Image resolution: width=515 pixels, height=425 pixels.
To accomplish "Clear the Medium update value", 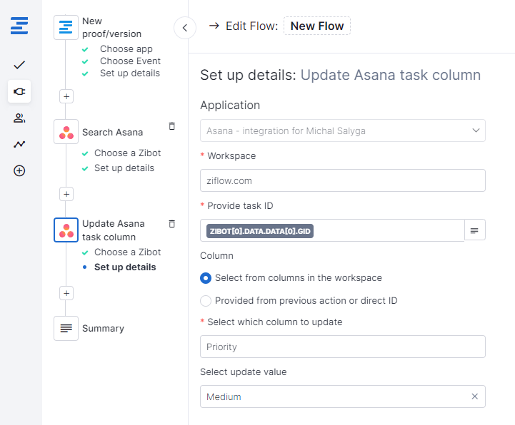I will (x=474, y=396).
